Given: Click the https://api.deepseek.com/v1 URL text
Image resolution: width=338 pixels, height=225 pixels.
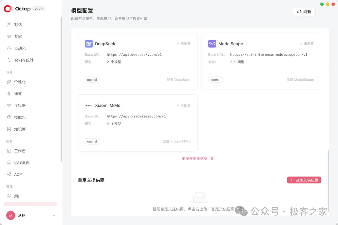Looking at the screenshot, I should 134,54.
